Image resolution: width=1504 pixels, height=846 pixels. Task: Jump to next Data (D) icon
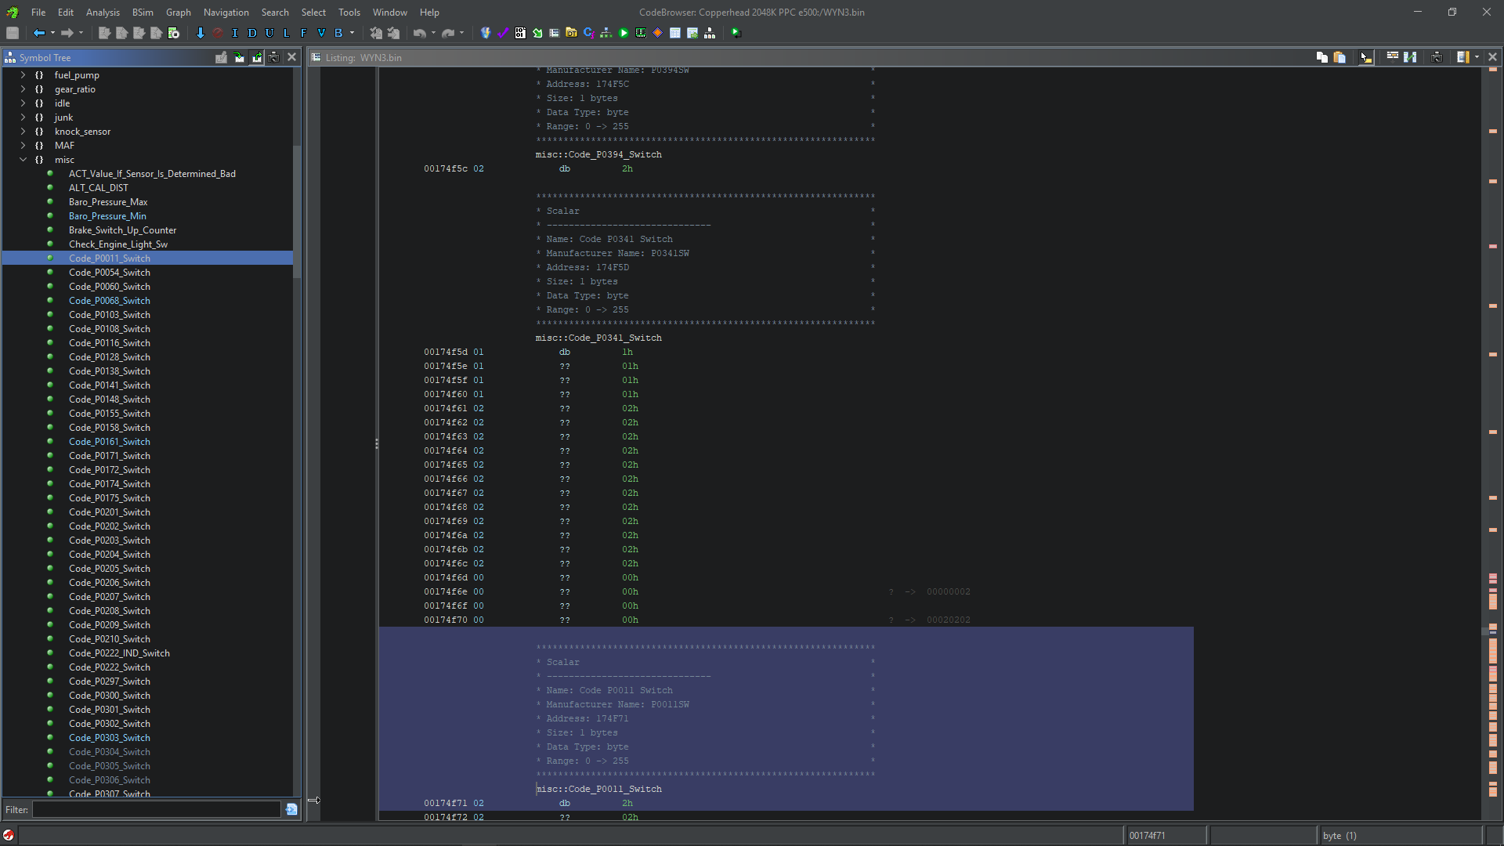click(x=252, y=33)
